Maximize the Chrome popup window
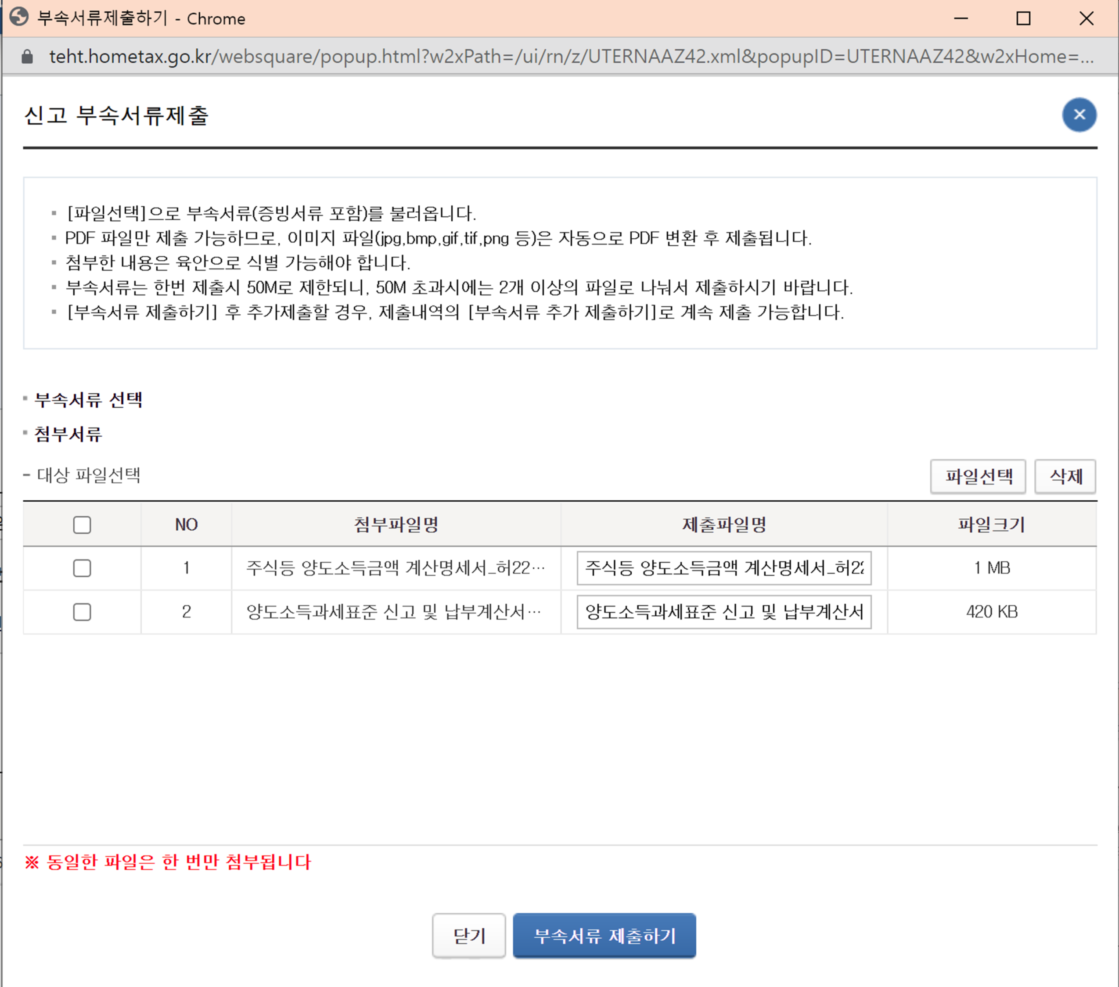This screenshot has height=987, width=1119. pyautogui.click(x=1023, y=18)
